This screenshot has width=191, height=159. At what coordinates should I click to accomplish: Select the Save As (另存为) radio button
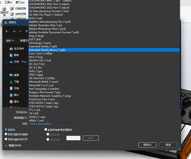click(x=6, y=129)
